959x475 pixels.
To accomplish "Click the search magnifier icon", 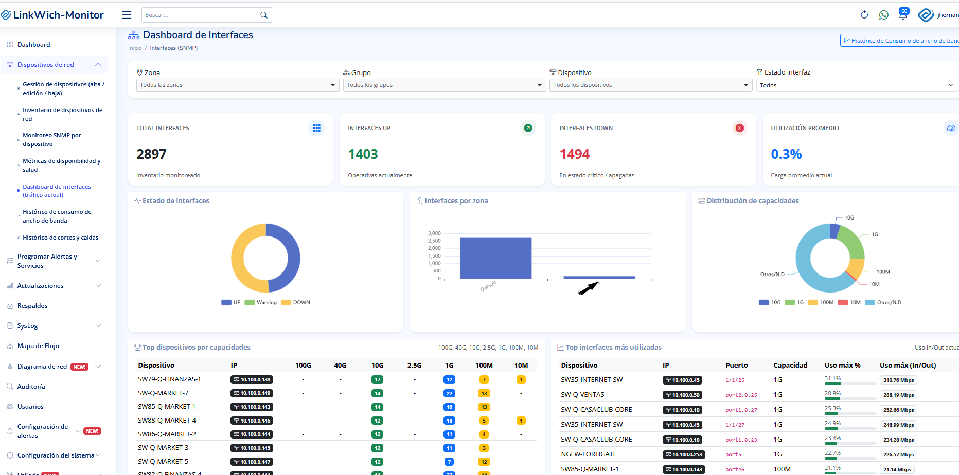I will click(x=264, y=15).
